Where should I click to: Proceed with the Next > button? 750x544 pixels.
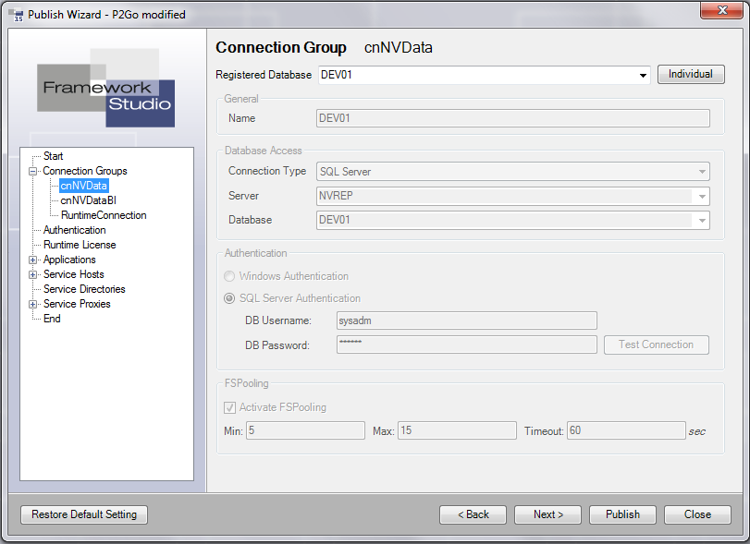coord(548,514)
